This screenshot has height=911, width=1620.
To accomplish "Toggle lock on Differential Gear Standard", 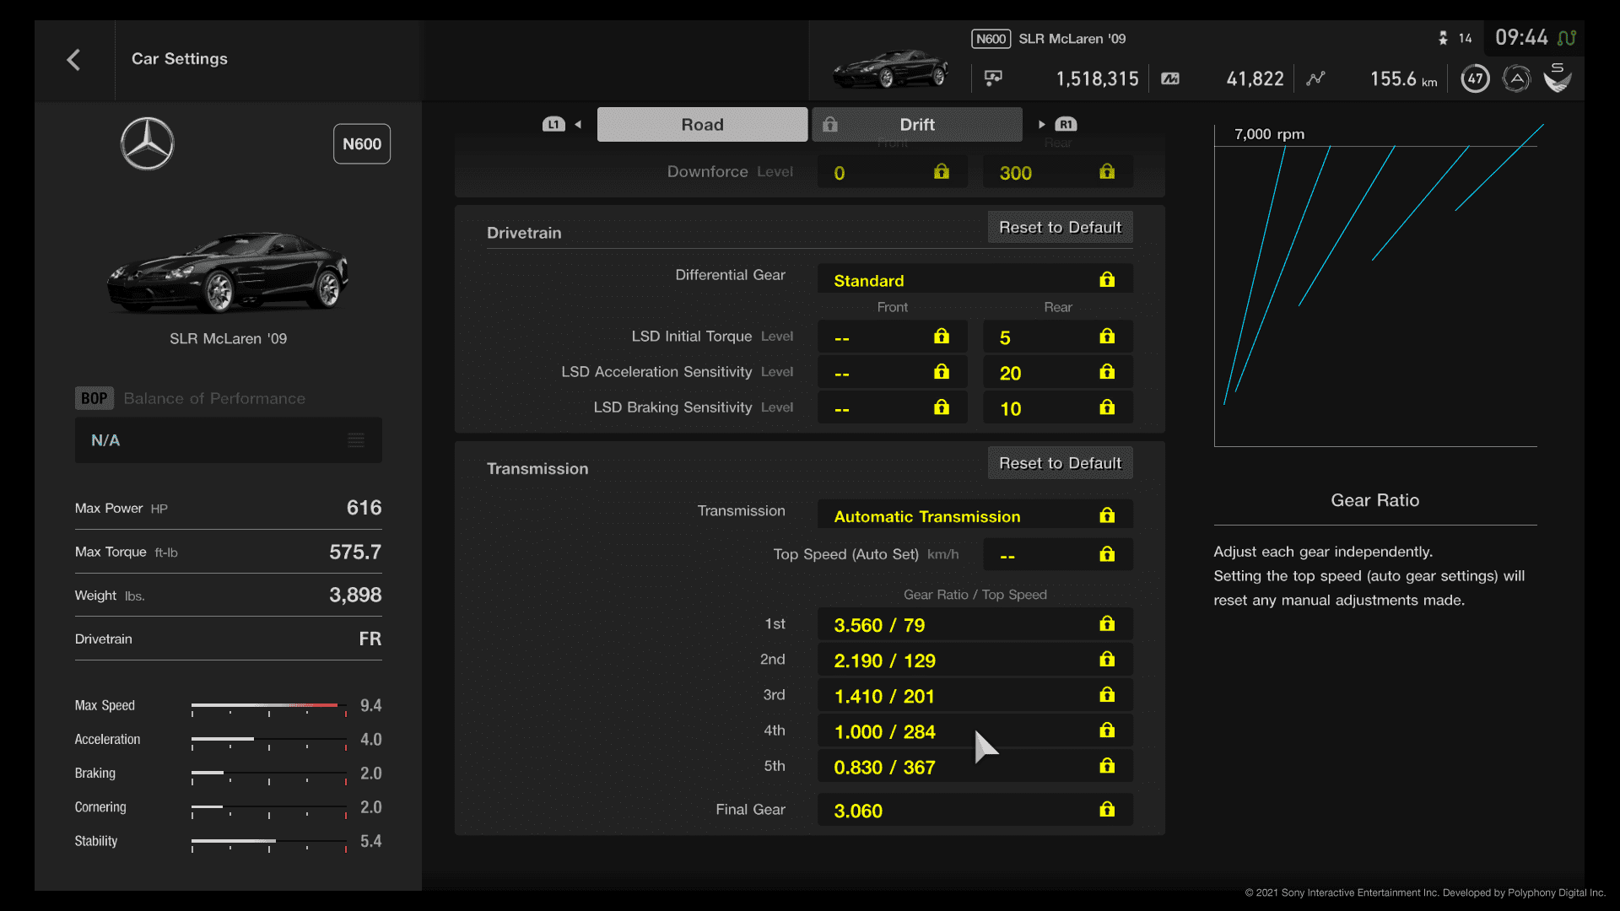I will tap(1107, 280).
